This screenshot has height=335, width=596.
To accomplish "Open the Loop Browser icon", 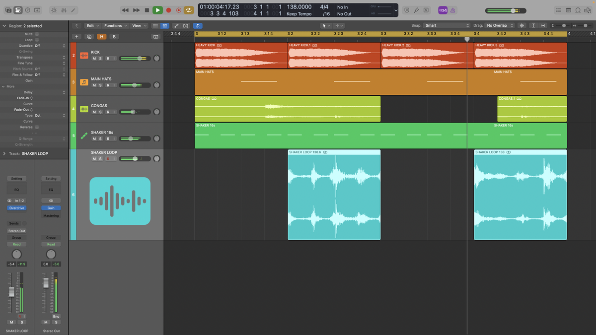I will coord(578,10).
